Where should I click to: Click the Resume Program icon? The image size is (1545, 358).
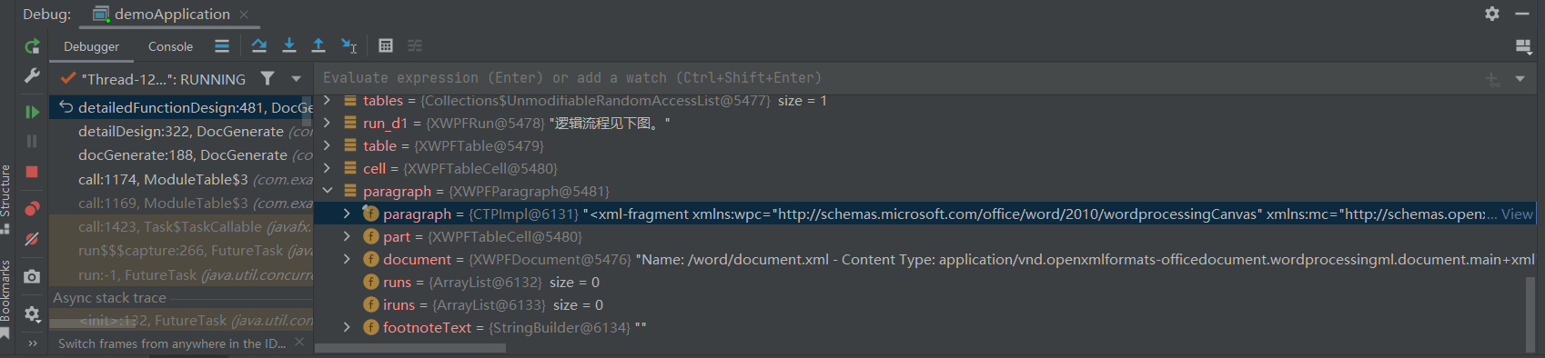click(32, 112)
